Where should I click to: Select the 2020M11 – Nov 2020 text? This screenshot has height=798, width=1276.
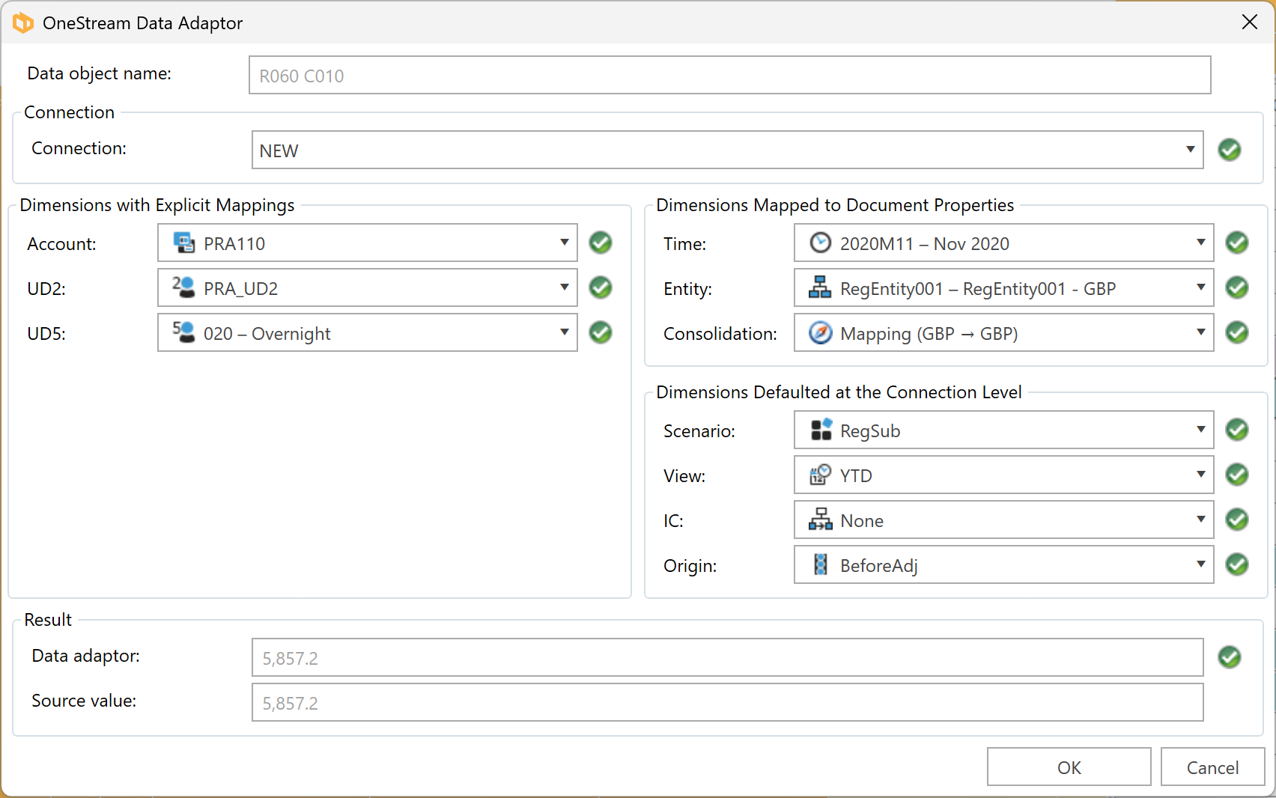tap(925, 244)
